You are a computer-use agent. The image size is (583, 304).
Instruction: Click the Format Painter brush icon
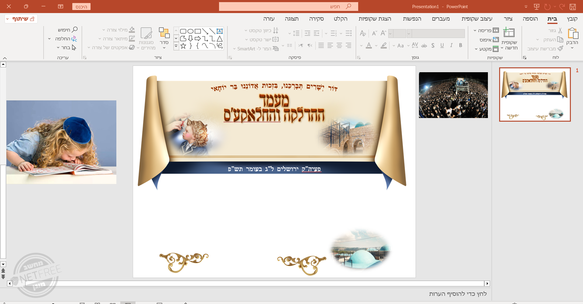coord(561,49)
